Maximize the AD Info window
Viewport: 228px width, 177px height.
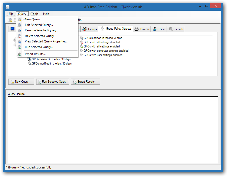[206, 6]
